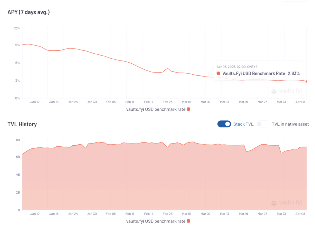The image size is (315, 227).
Task: Click the 'APY (7 days avg.)' heading
Action: tap(28, 12)
